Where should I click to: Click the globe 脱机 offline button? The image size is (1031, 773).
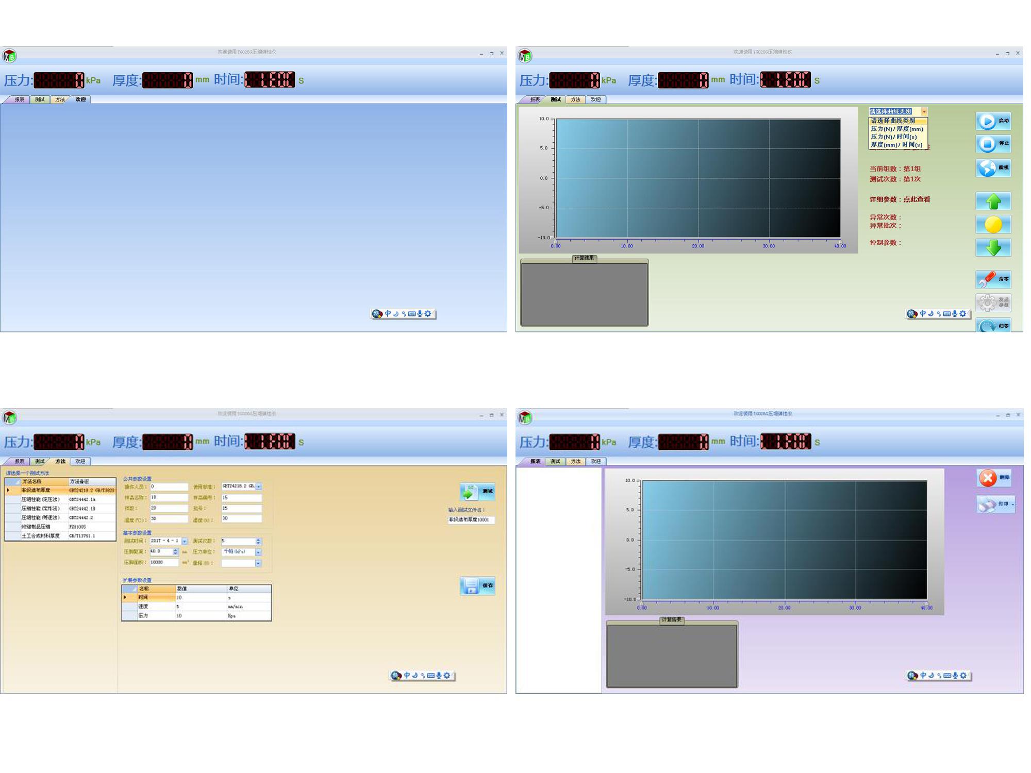pyautogui.click(x=992, y=168)
